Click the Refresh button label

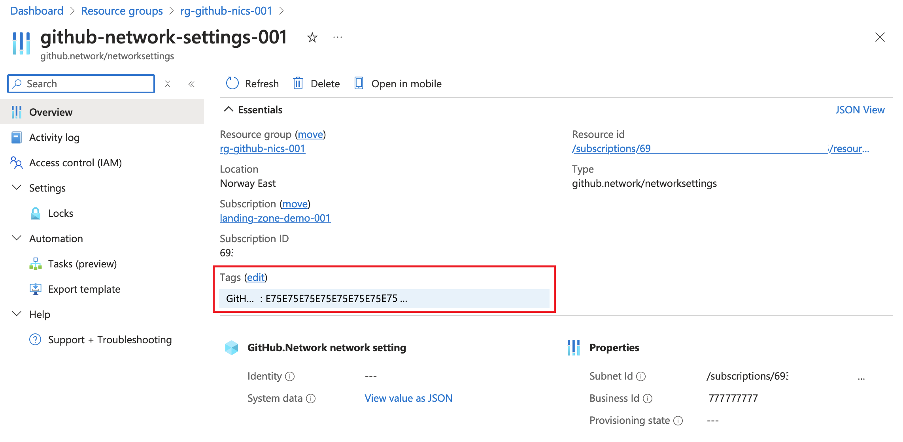(262, 84)
